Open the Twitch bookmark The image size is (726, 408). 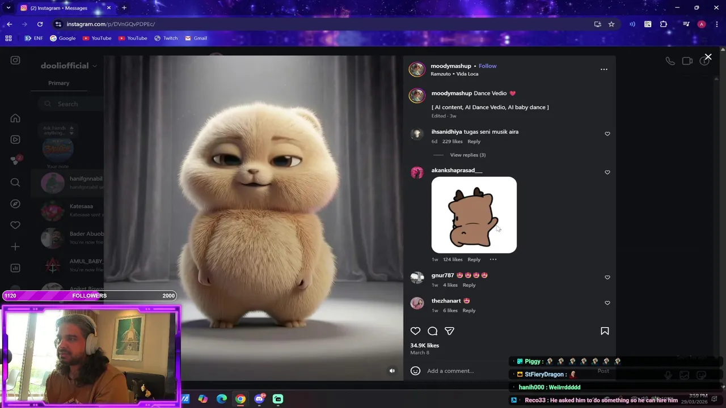click(x=166, y=38)
